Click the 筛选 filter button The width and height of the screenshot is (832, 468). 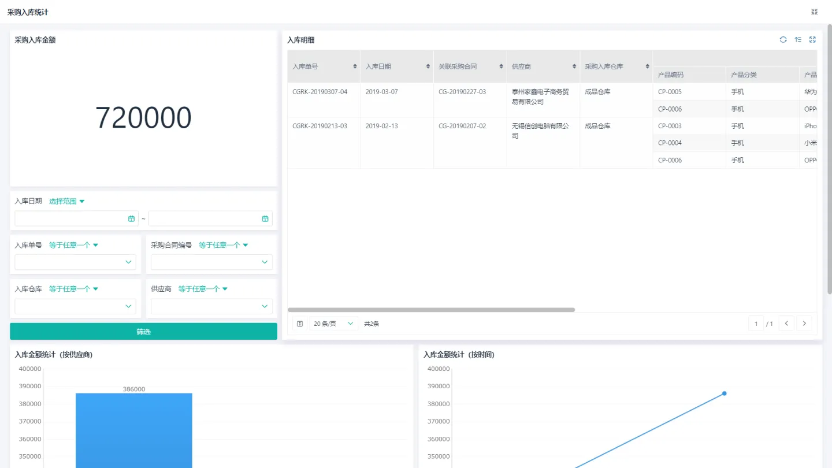(x=143, y=332)
